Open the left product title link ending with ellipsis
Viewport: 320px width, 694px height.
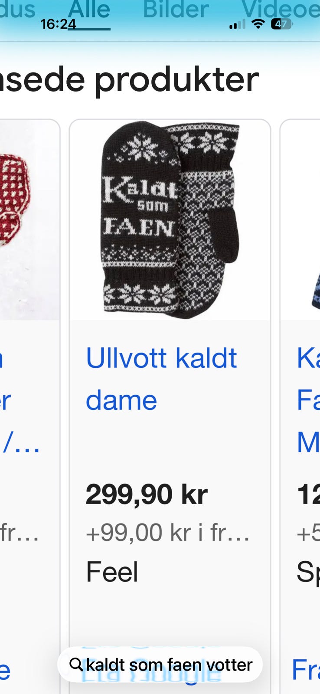pos(20,400)
